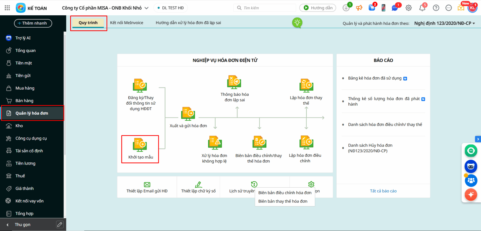Click Xử lý hóa đơn không hợp lệ icon

215,143
